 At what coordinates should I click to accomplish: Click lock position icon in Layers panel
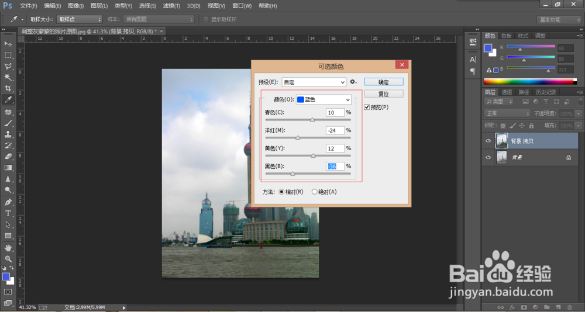click(522, 126)
